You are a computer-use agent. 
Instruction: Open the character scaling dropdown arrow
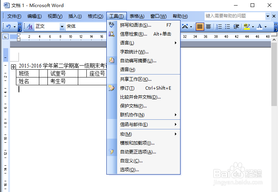tap(191, 27)
